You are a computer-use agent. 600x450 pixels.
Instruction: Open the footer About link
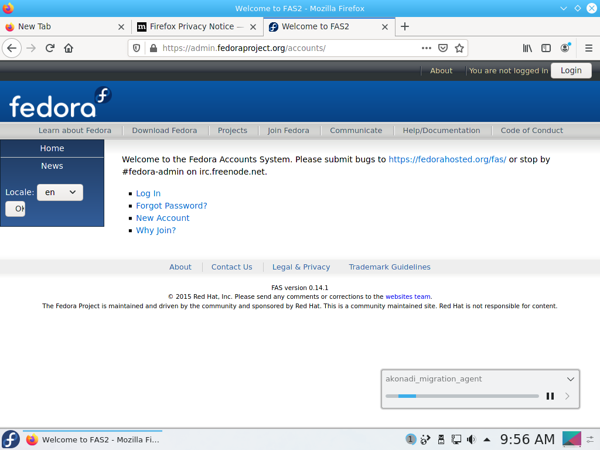180,267
